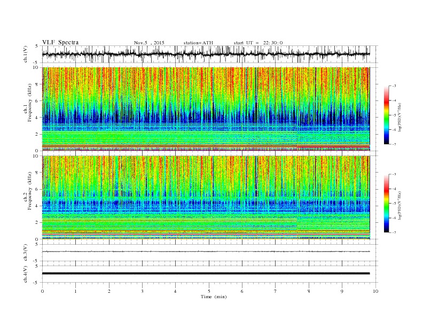423x327 pixels.
Task: Select the "Nov.5 , 2015" date text
Action: click(149, 43)
